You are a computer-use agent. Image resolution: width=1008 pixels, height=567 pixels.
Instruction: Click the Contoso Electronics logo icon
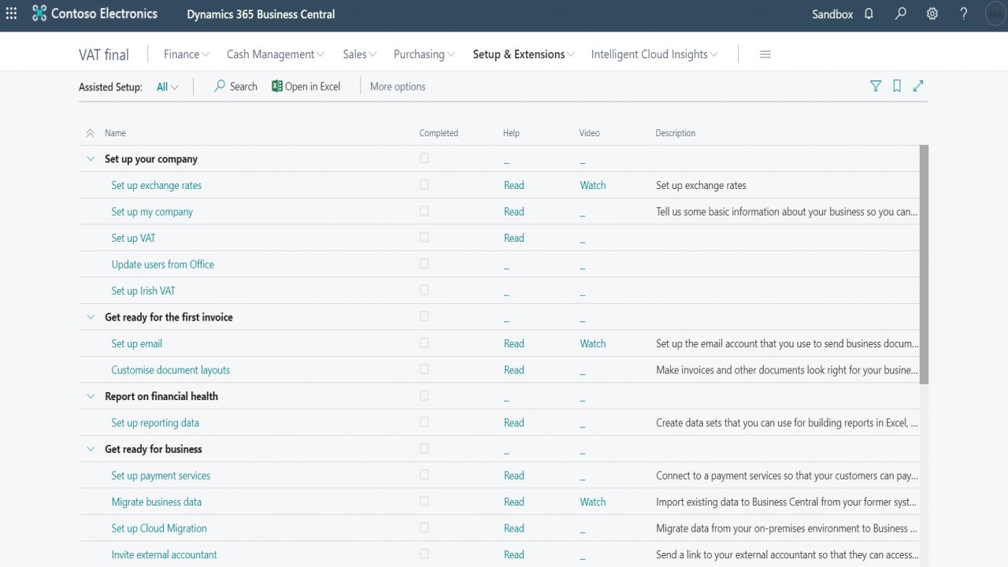[x=39, y=14]
